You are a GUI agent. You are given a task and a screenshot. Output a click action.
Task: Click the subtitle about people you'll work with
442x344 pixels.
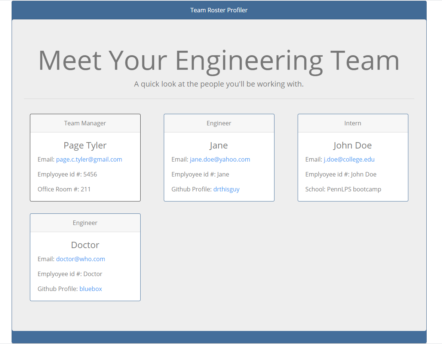219,84
